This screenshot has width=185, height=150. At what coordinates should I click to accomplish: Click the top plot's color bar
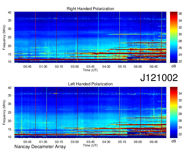[x=174, y=37]
